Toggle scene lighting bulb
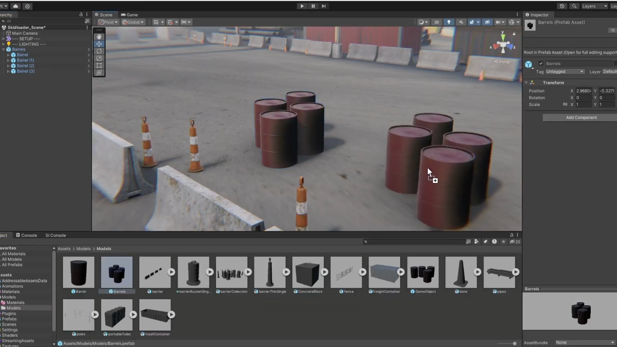Image resolution: width=617 pixels, height=347 pixels. click(x=449, y=22)
